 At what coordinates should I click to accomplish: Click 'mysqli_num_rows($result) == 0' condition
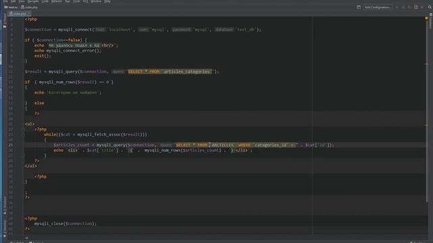74,82
